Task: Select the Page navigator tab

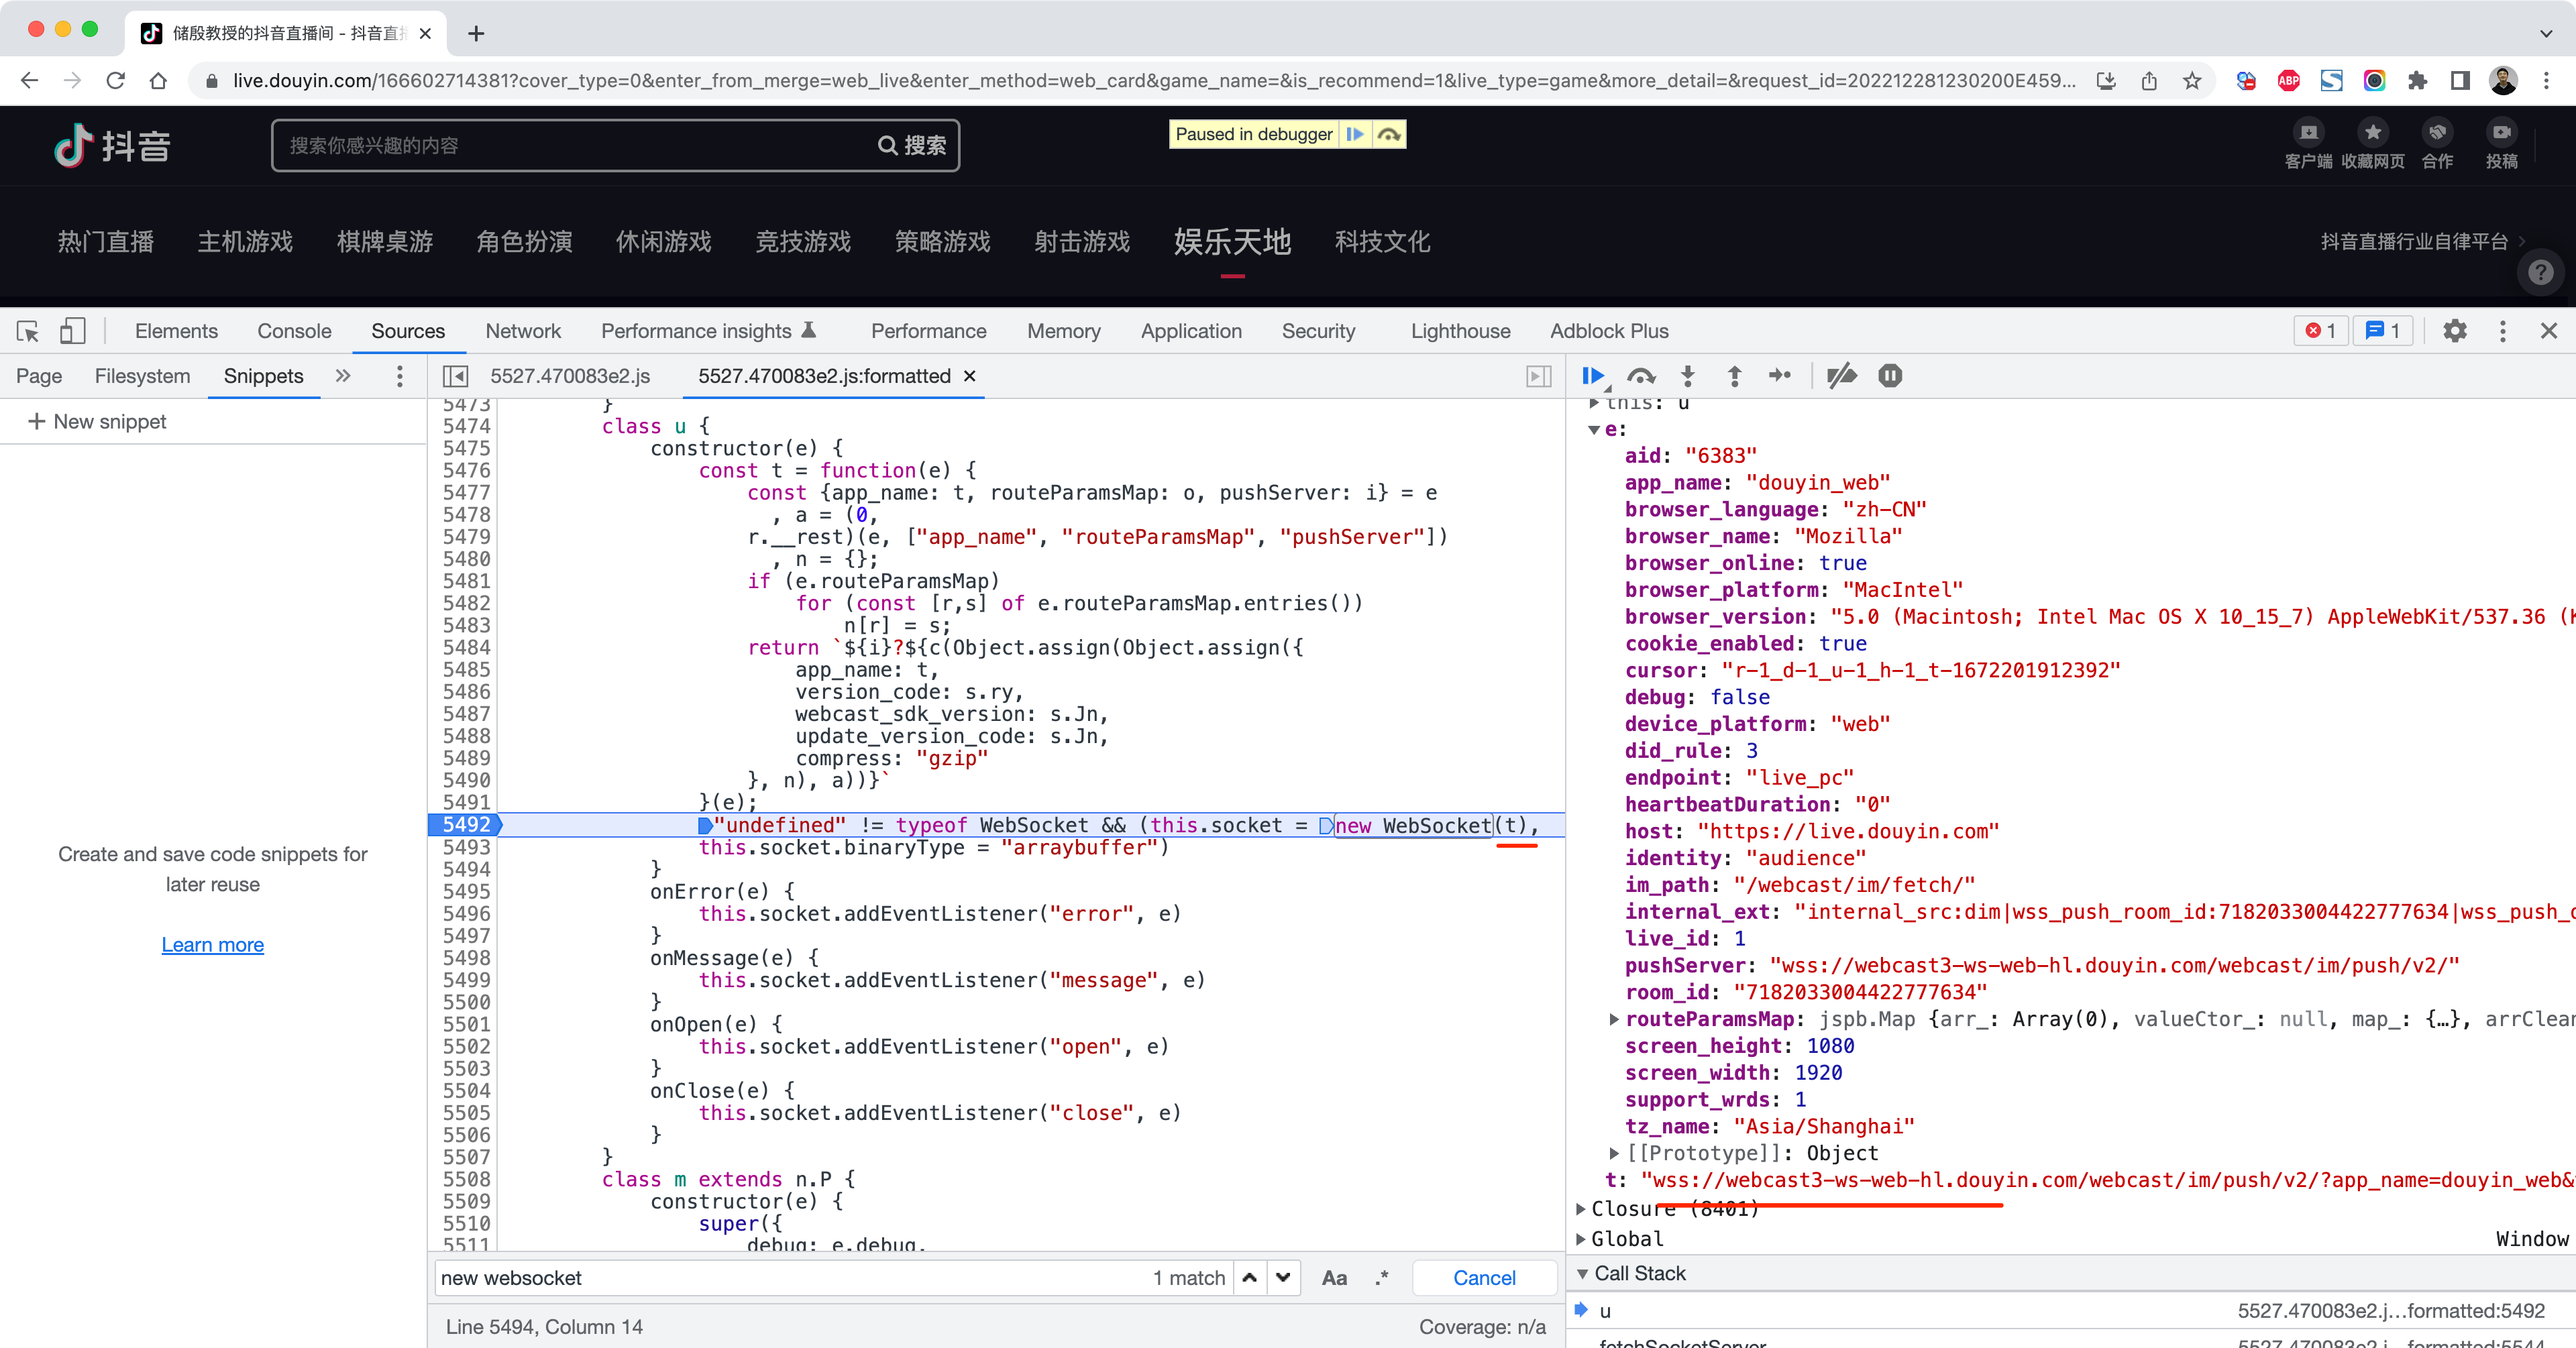Action: point(39,376)
